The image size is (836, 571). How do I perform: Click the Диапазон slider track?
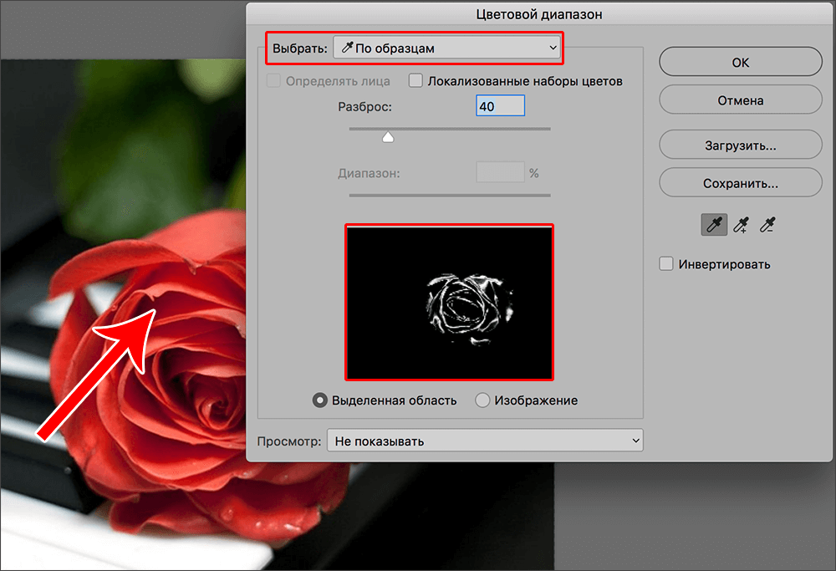click(449, 195)
